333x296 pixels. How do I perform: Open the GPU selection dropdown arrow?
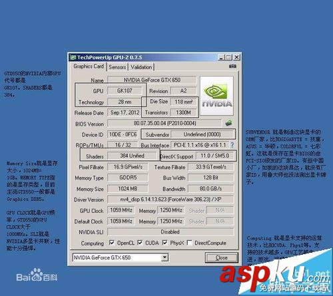pyautogui.click(x=165, y=257)
